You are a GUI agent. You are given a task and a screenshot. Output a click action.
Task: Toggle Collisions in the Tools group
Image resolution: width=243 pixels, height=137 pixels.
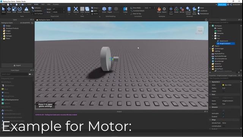(x=36, y=8)
